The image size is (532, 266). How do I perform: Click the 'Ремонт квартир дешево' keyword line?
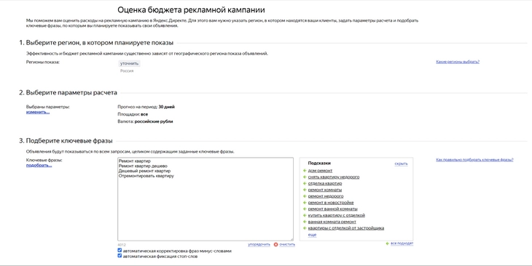(x=143, y=166)
